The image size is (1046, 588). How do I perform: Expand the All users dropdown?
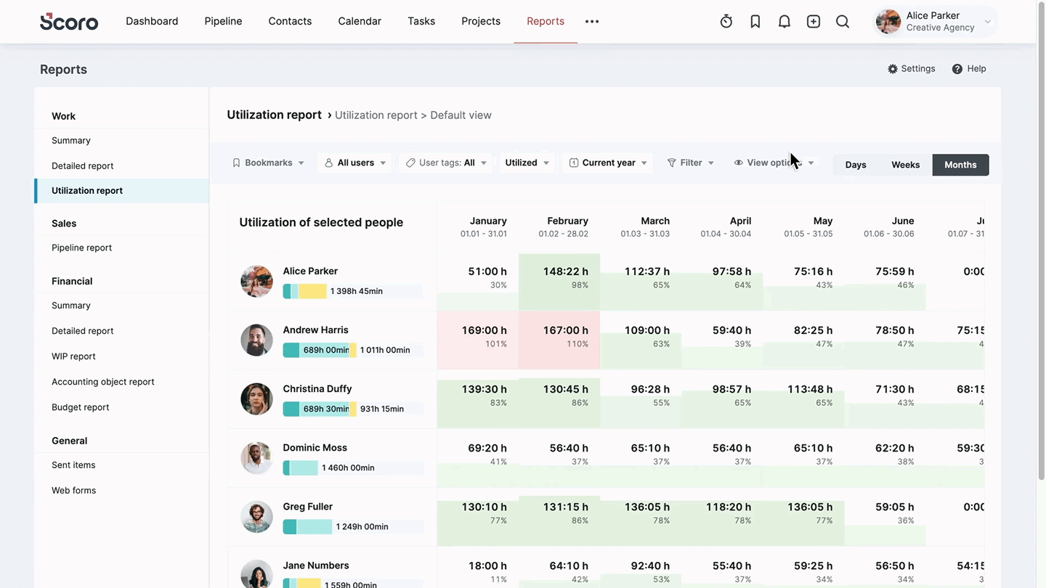[354, 163]
